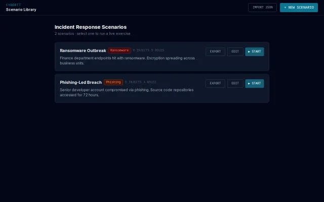Open the Phishing-Led Breach title
The image size is (324, 202).
click(x=81, y=82)
